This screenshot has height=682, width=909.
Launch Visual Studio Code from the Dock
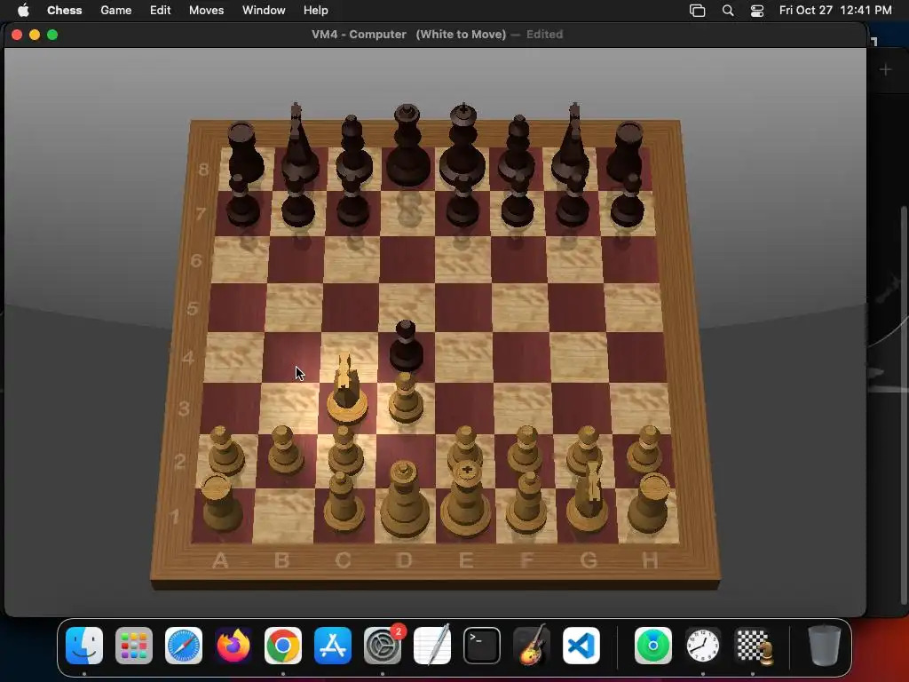coord(581,646)
